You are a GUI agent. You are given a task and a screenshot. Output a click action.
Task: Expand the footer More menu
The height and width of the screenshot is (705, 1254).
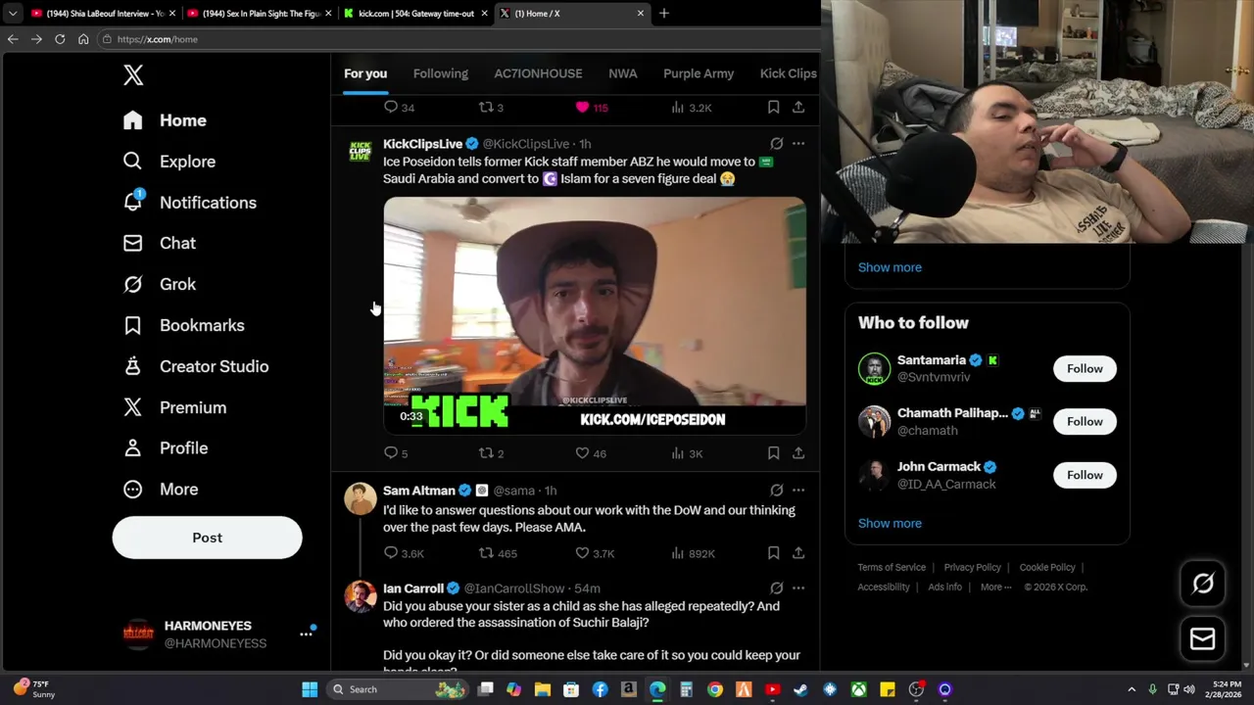[995, 587]
